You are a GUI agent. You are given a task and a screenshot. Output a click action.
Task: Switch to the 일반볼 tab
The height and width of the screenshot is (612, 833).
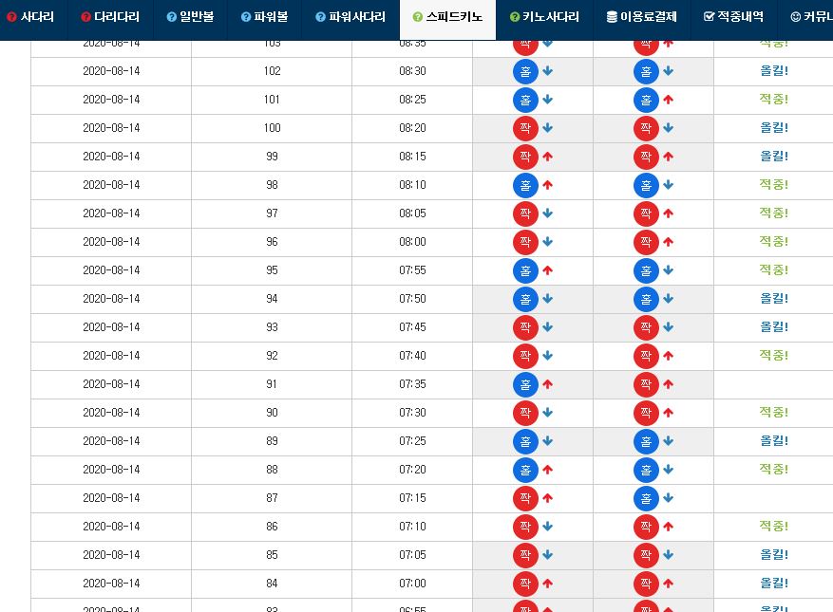point(190,17)
